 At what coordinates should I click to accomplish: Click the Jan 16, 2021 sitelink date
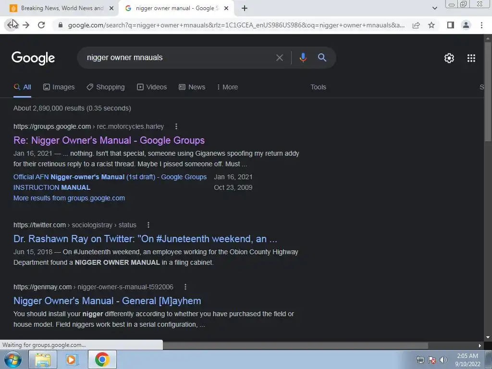point(233,177)
